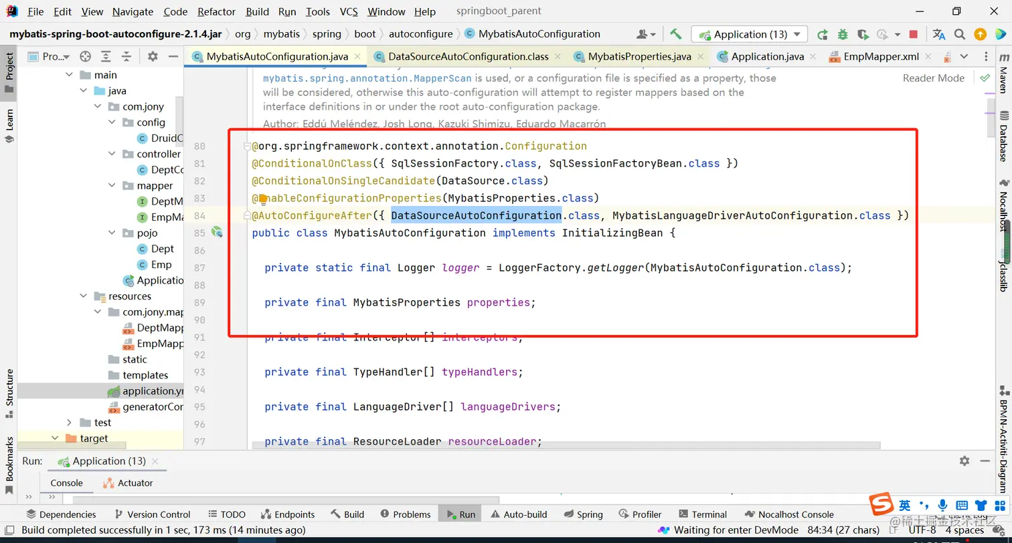The height and width of the screenshot is (543, 1012).
Task: Collapse the pojo package
Action: point(112,233)
